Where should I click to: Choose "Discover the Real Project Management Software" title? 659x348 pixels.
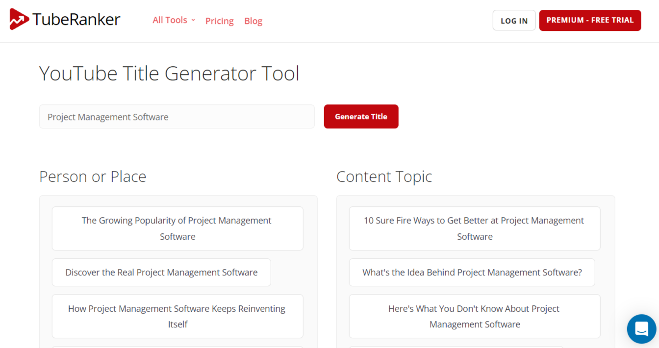161,273
